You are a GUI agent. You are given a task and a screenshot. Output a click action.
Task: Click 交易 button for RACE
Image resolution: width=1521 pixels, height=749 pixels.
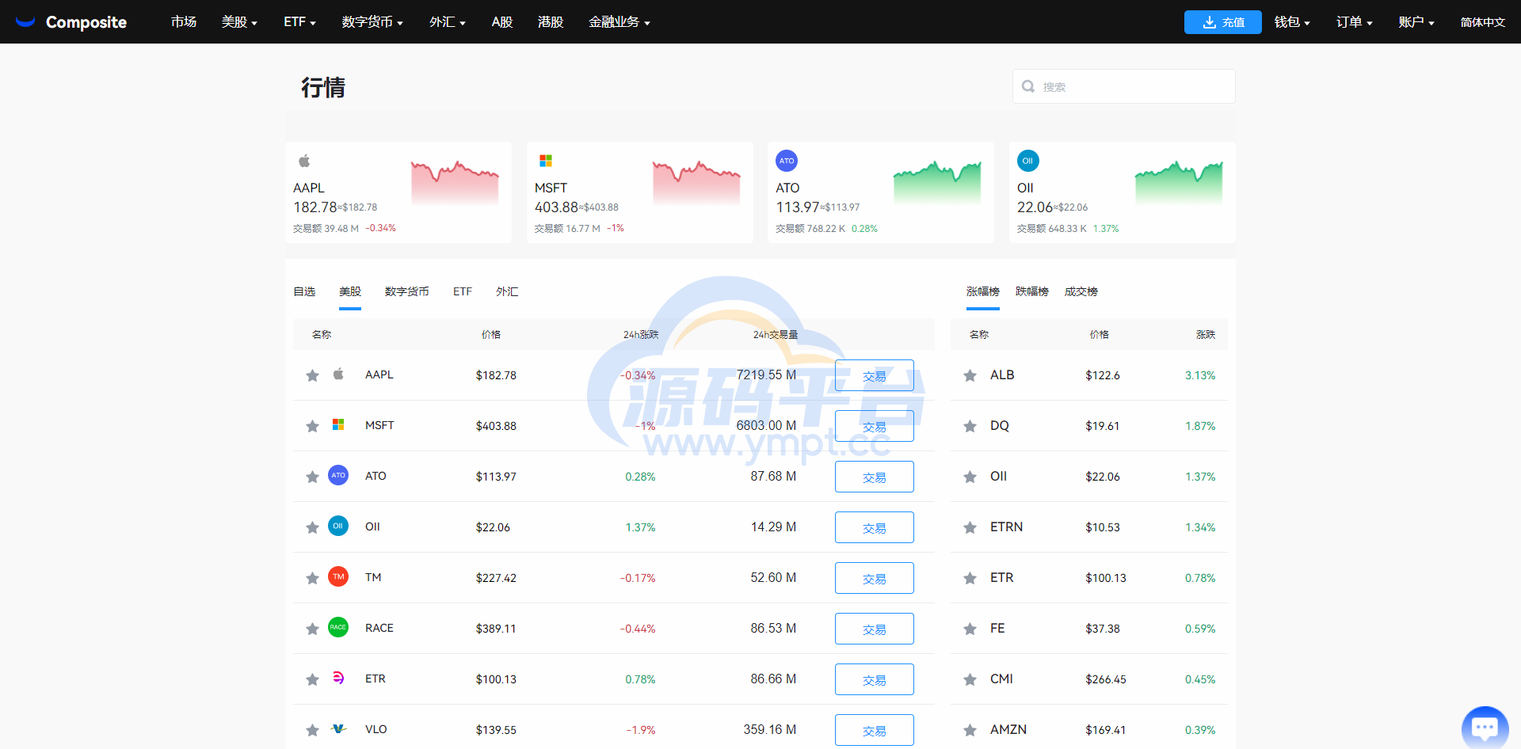point(875,629)
